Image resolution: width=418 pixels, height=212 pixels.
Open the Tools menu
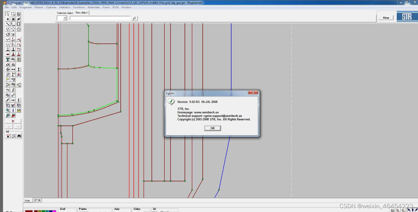click(106, 7)
